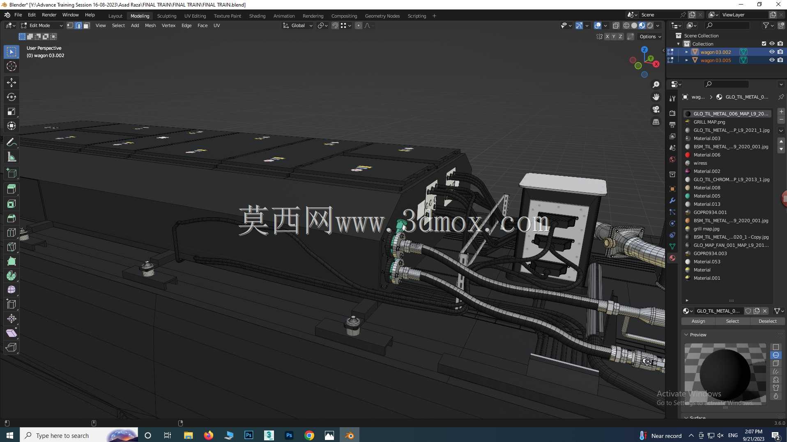Select the Knife tool
This screenshot has height=442, width=787.
tap(12, 247)
